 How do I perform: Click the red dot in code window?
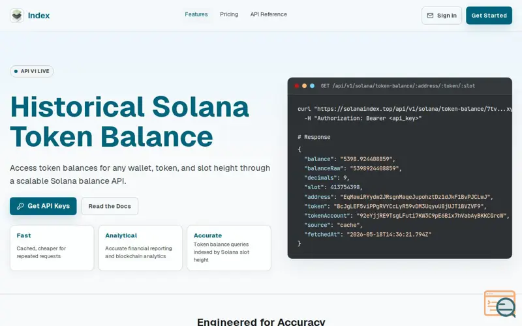[297, 86]
